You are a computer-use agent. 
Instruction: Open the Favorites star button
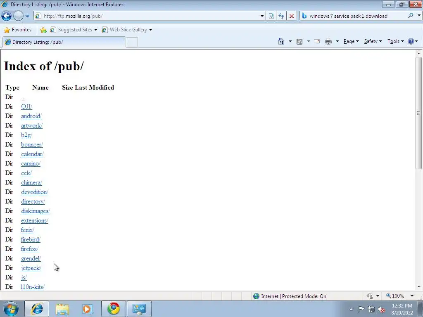coord(18,30)
